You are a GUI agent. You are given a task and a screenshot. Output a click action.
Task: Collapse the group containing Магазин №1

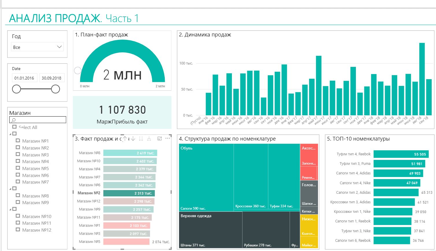(x=10, y=134)
